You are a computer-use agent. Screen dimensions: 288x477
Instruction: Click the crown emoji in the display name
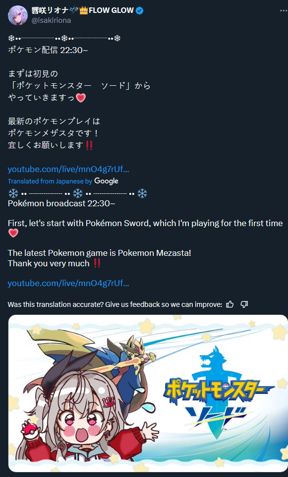84,10
